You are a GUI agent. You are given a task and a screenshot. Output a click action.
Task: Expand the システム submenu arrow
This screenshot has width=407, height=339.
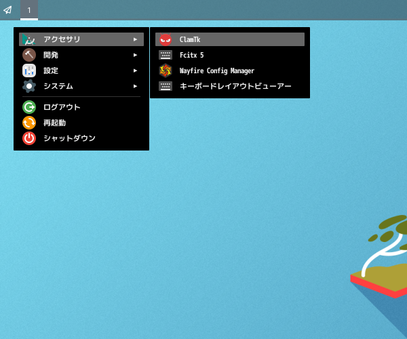click(x=135, y=86)
